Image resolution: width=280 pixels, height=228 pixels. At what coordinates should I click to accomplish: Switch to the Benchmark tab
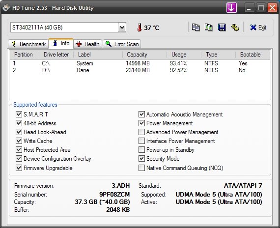(28, 44)
